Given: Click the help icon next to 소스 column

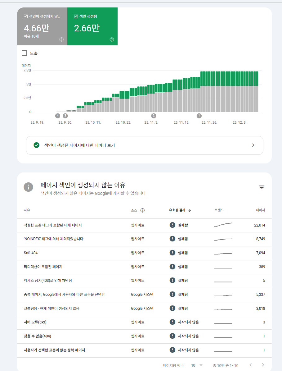Looking at the screenshot, I should (x=142, y=210).
